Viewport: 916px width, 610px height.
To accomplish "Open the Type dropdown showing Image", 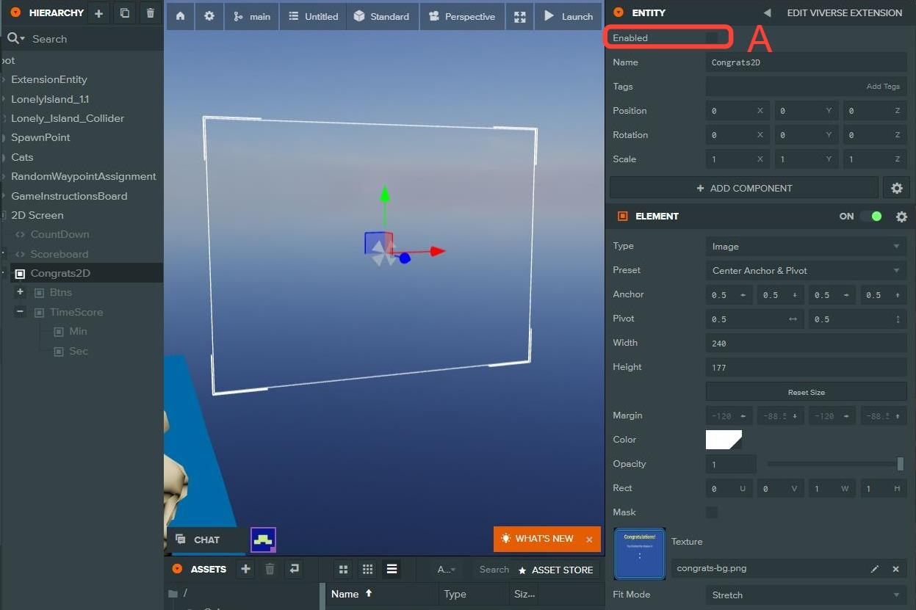I will (806, 247).
